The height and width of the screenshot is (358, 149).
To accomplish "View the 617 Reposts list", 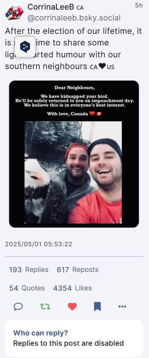I will (x=78, y=270).
